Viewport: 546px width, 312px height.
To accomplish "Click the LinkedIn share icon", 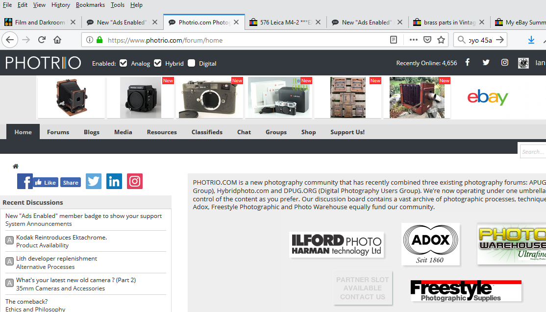I will point(114,181).
